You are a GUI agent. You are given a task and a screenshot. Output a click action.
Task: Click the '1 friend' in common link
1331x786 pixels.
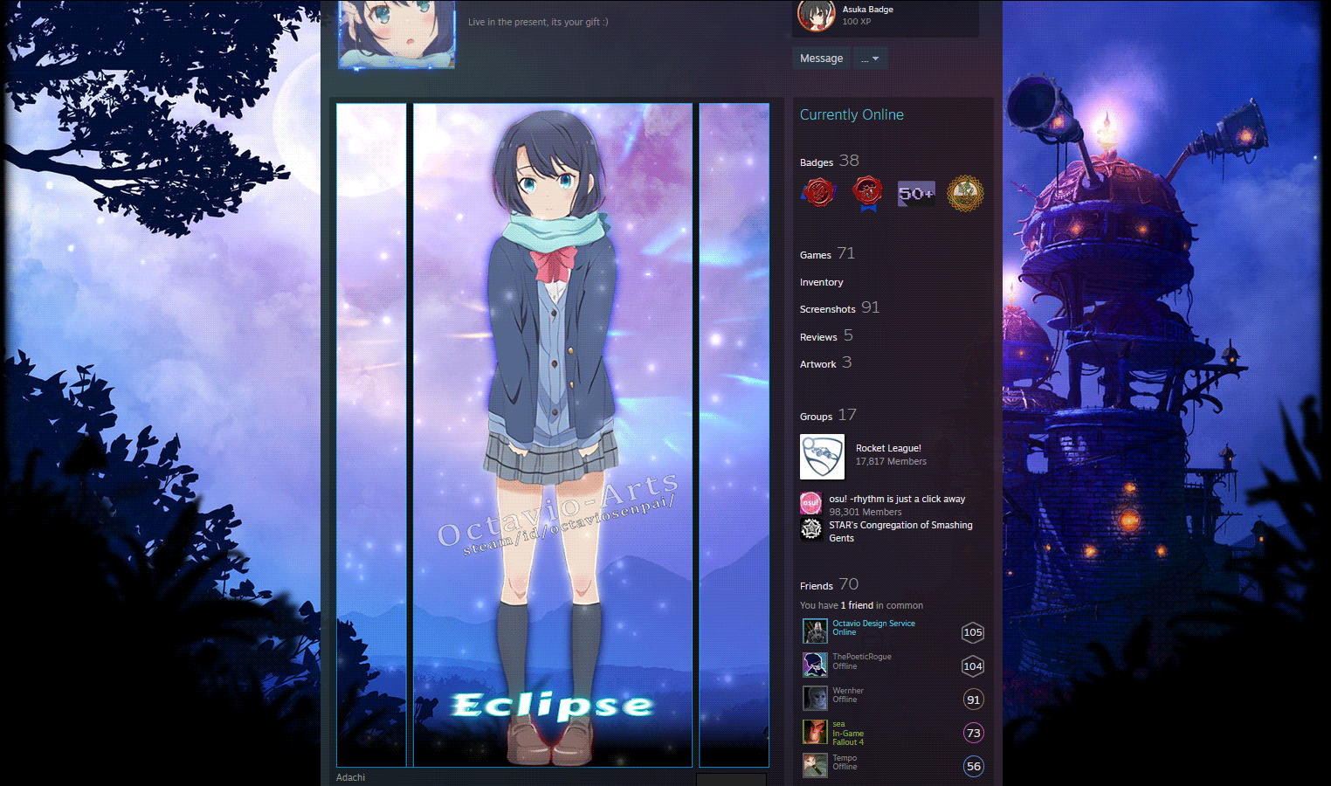coord(857,605)
